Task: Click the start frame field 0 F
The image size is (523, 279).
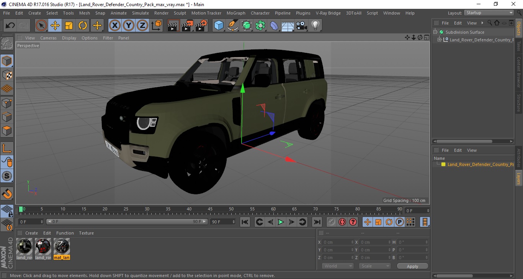Action: [x=31, y=222]
